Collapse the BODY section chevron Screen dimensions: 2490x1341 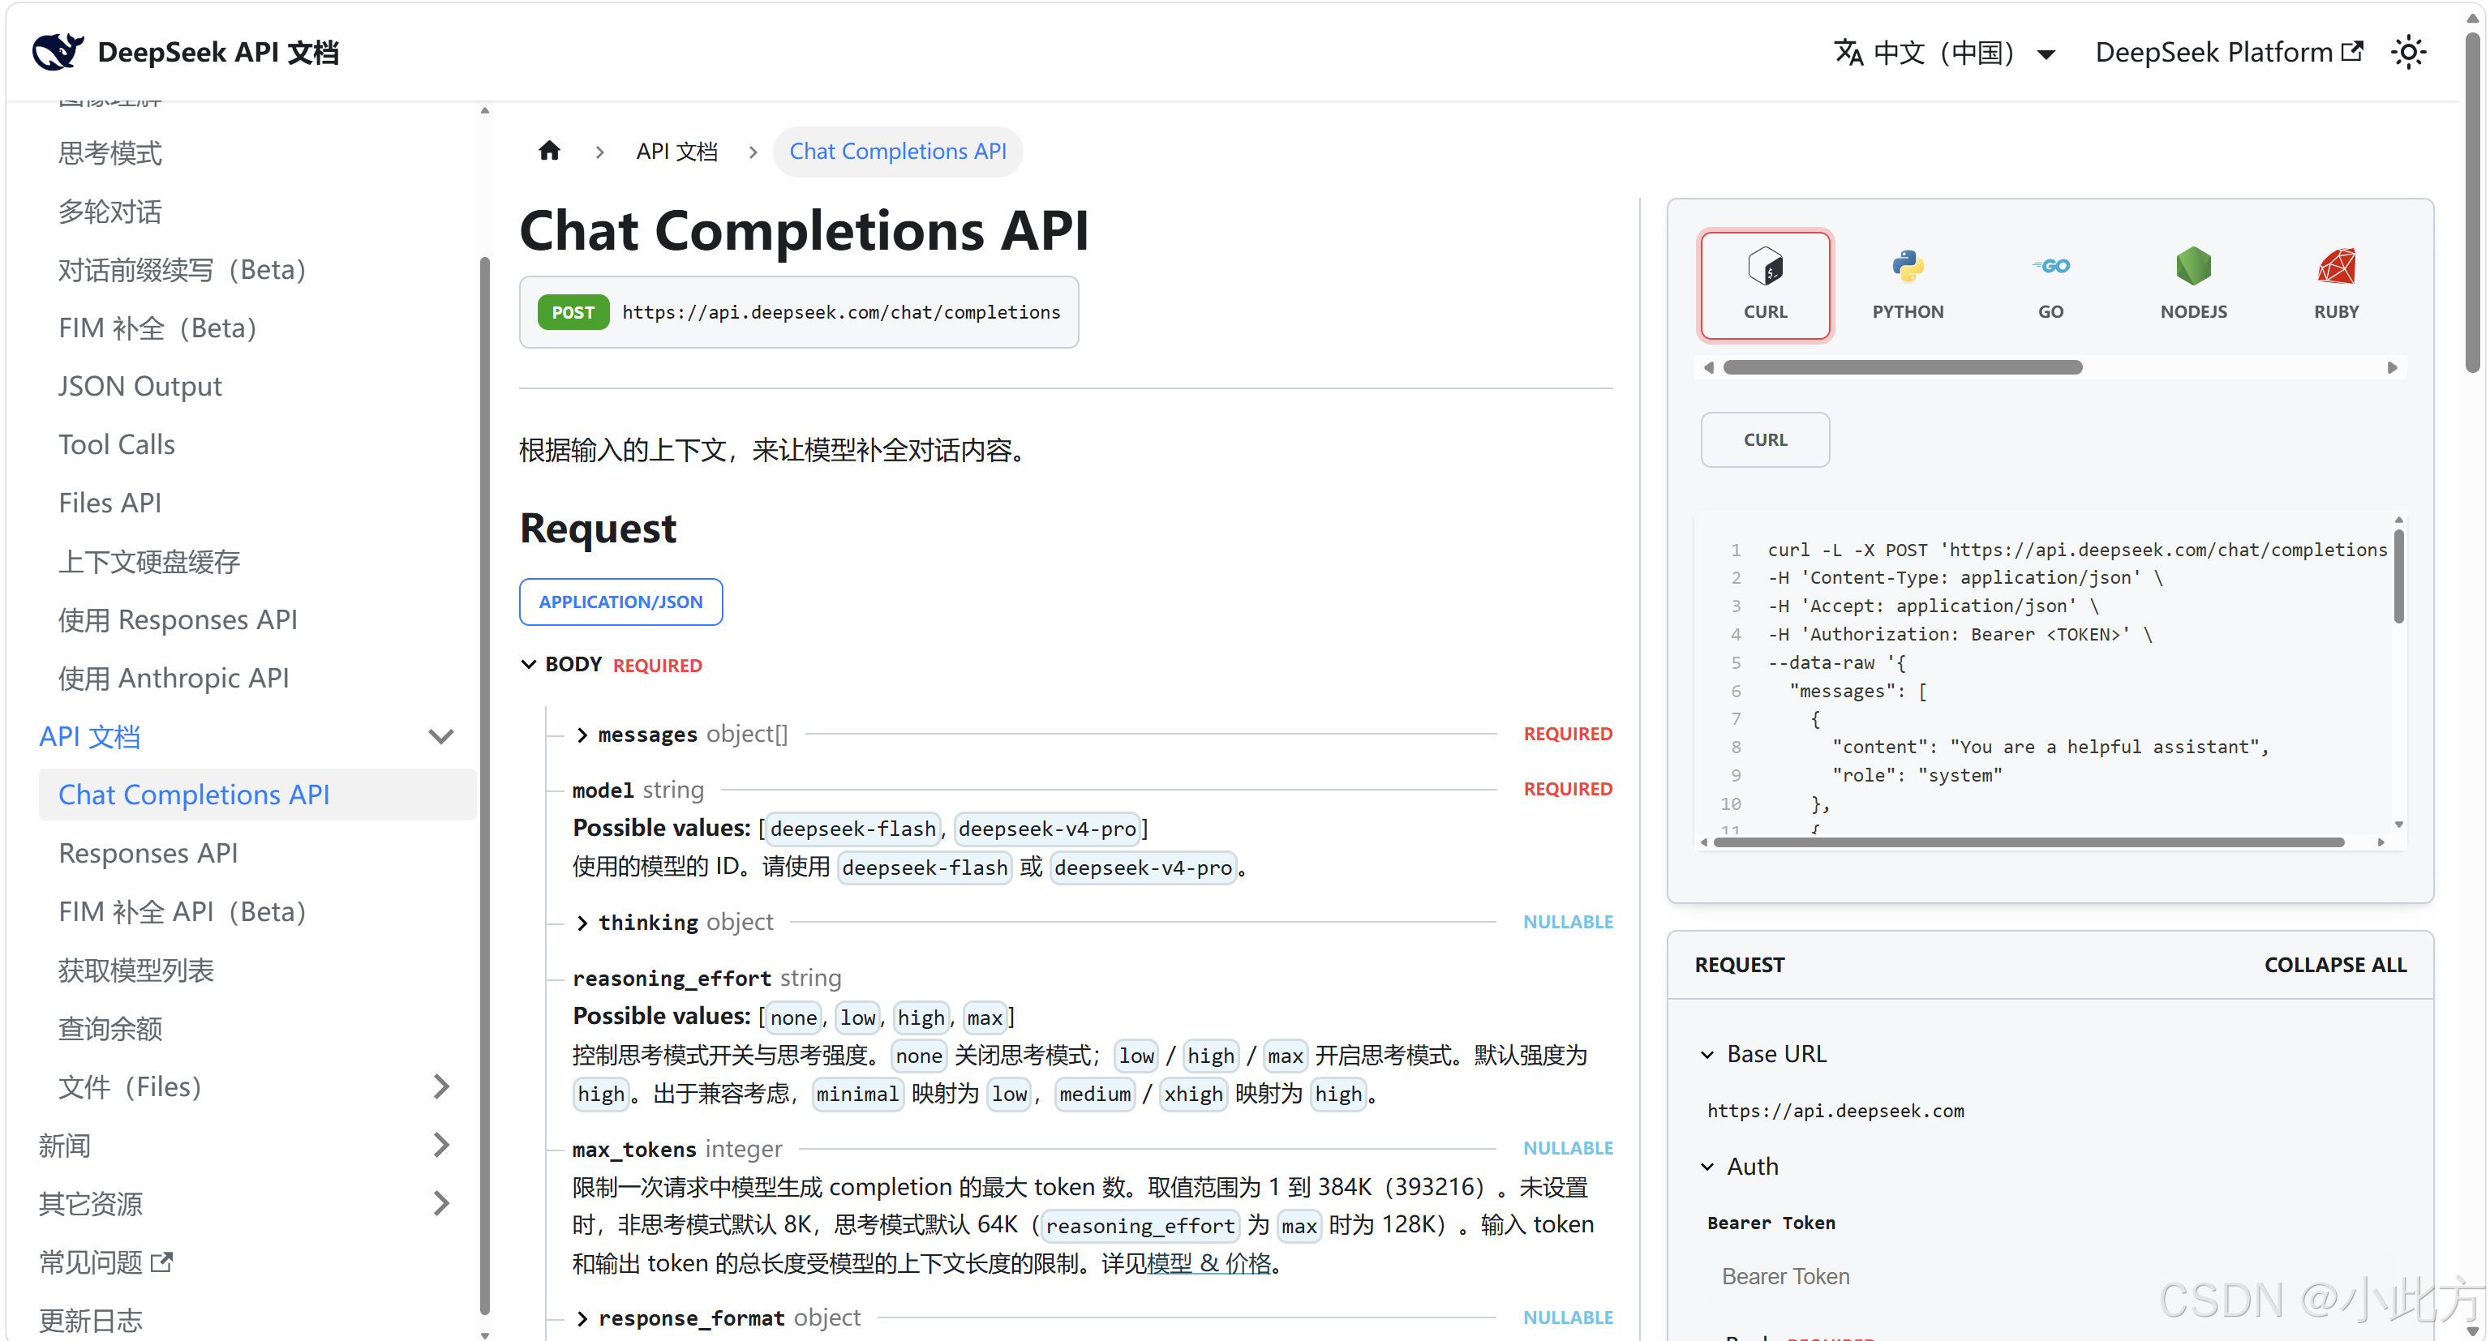click(529, 665)
